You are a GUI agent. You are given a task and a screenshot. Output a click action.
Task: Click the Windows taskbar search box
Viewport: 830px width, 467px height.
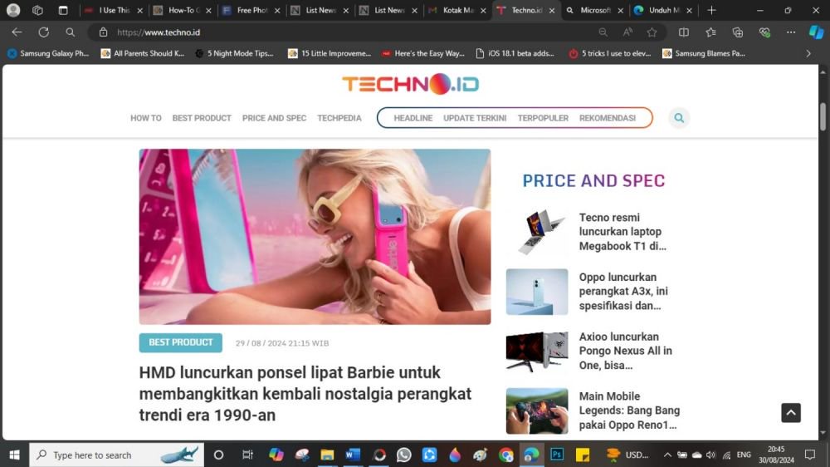116,455
